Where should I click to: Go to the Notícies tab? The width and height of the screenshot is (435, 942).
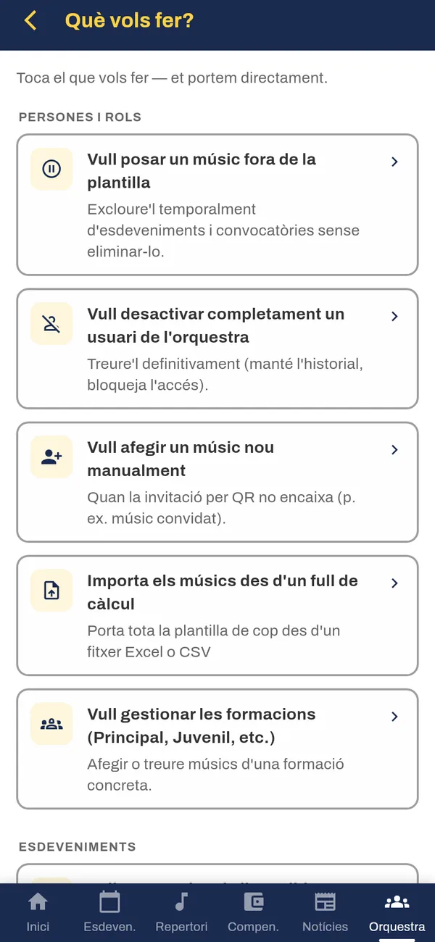[325, 912]
